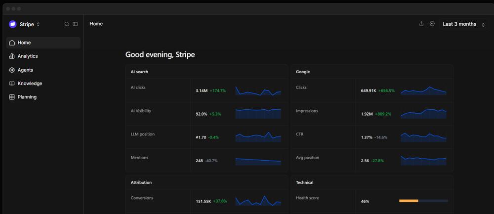Image resolution: width=494 pixels, height=214 pixels.
Task: Select the AI clicks row label
Action: point(138,87)
